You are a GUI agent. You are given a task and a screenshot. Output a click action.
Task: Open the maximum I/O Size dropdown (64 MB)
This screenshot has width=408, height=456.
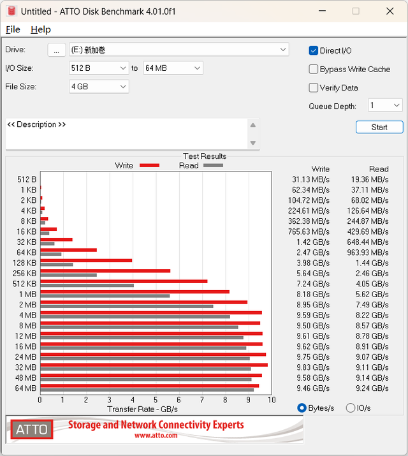click(173, 68)
